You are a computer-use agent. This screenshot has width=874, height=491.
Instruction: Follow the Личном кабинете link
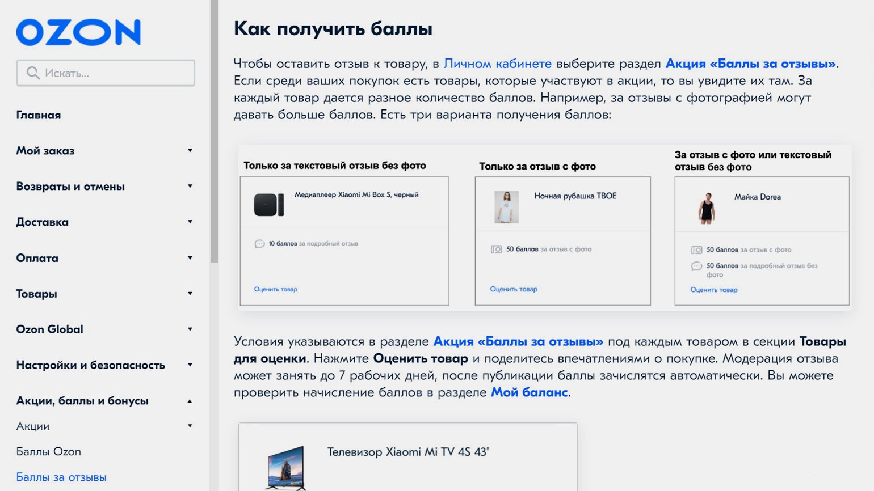pos(498,64)
